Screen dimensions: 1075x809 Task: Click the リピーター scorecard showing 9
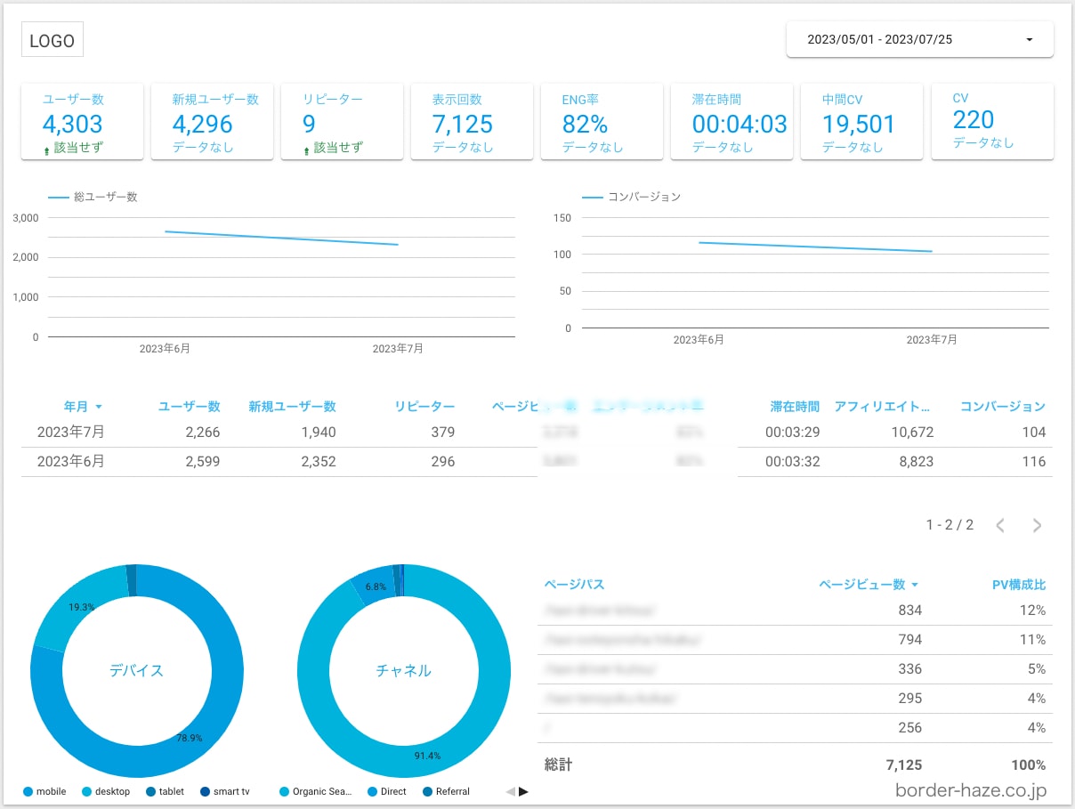342,122
